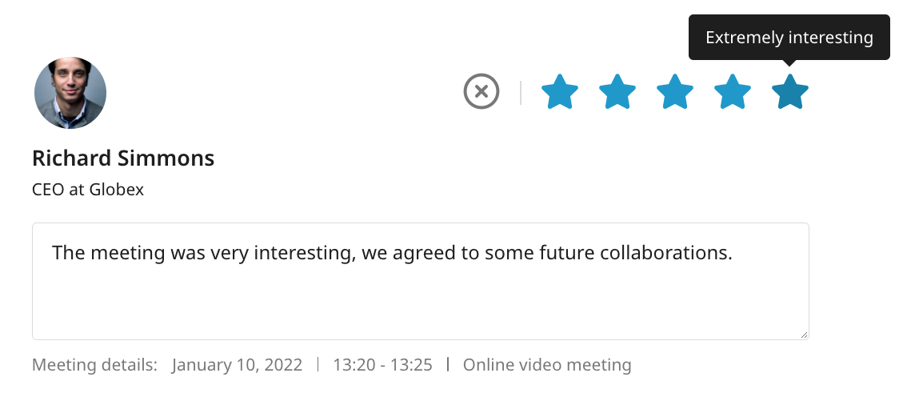Select the fifth star, Extremely interesting

(x=790, y=91)
